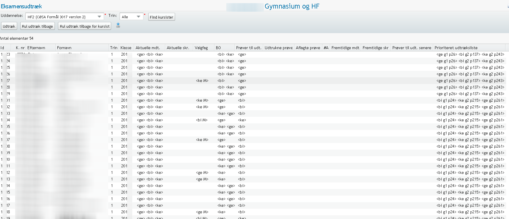Open the Eksamensudtræk page title link

(x=21, y=6)
